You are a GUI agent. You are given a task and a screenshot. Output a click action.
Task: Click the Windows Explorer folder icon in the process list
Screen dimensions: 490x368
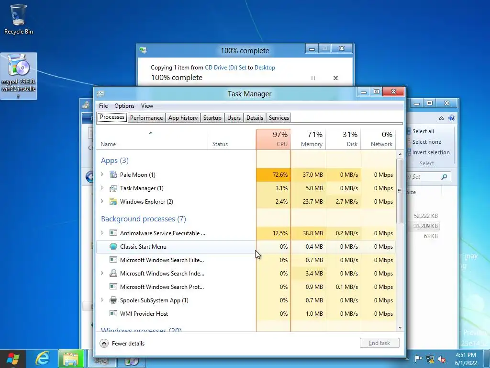(x=113, y=202)
